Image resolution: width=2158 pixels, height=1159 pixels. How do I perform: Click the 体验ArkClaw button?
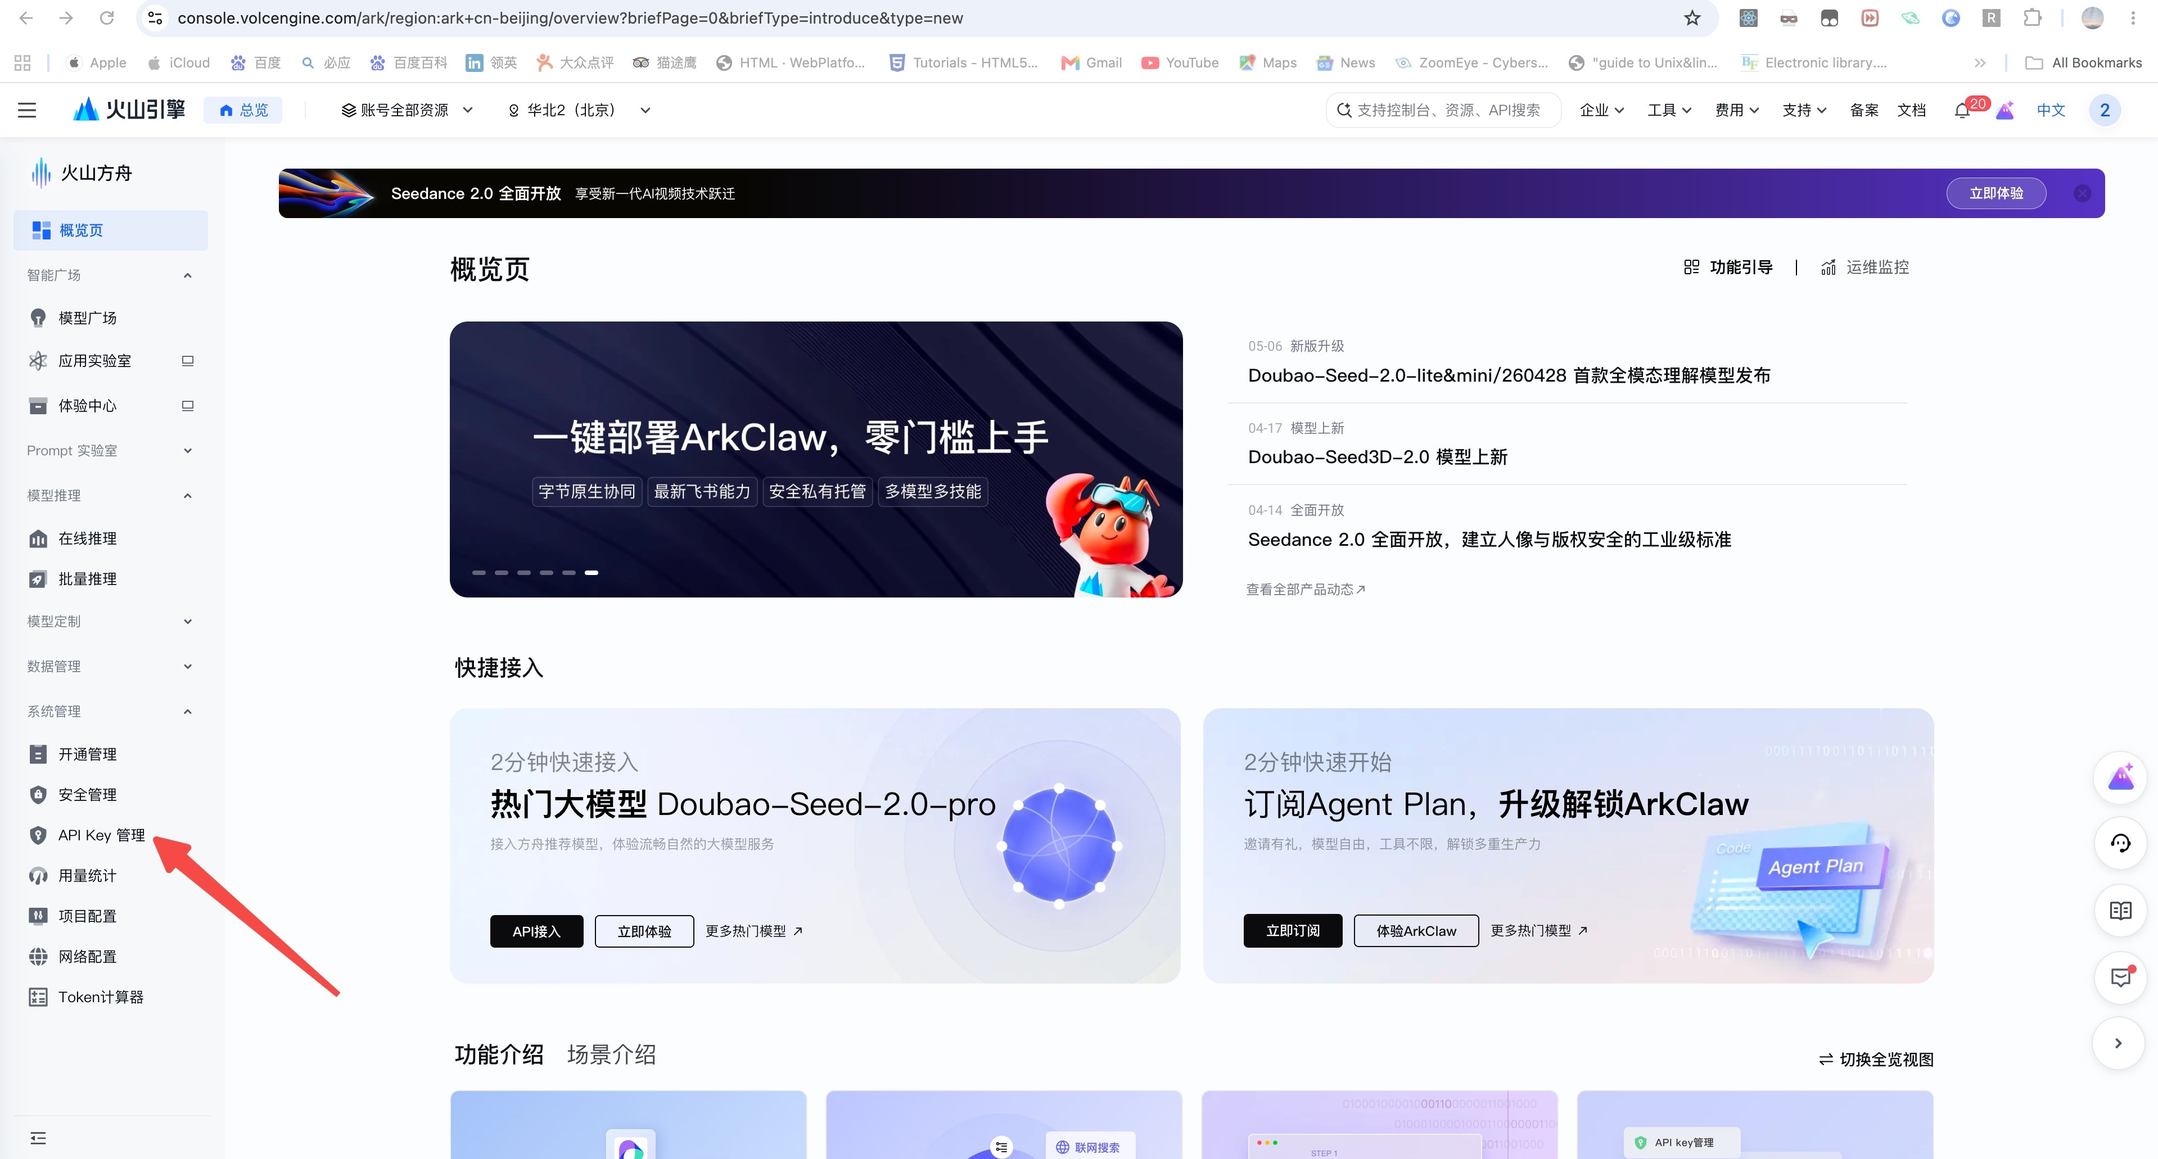tap(1416, 930)
